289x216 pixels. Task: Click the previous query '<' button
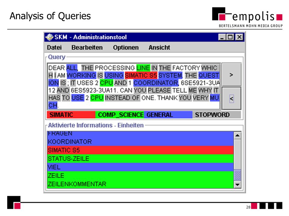tap(232, 99)
